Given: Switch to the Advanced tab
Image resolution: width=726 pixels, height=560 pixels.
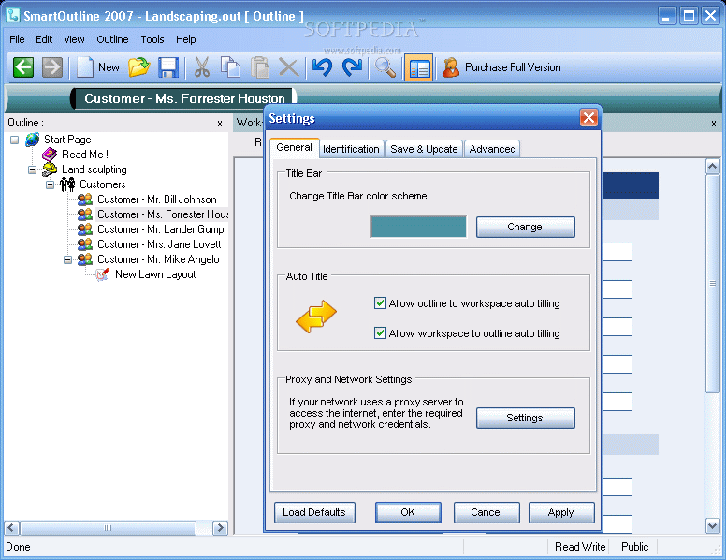Looking at the screenshot, I should click(492, 149).
